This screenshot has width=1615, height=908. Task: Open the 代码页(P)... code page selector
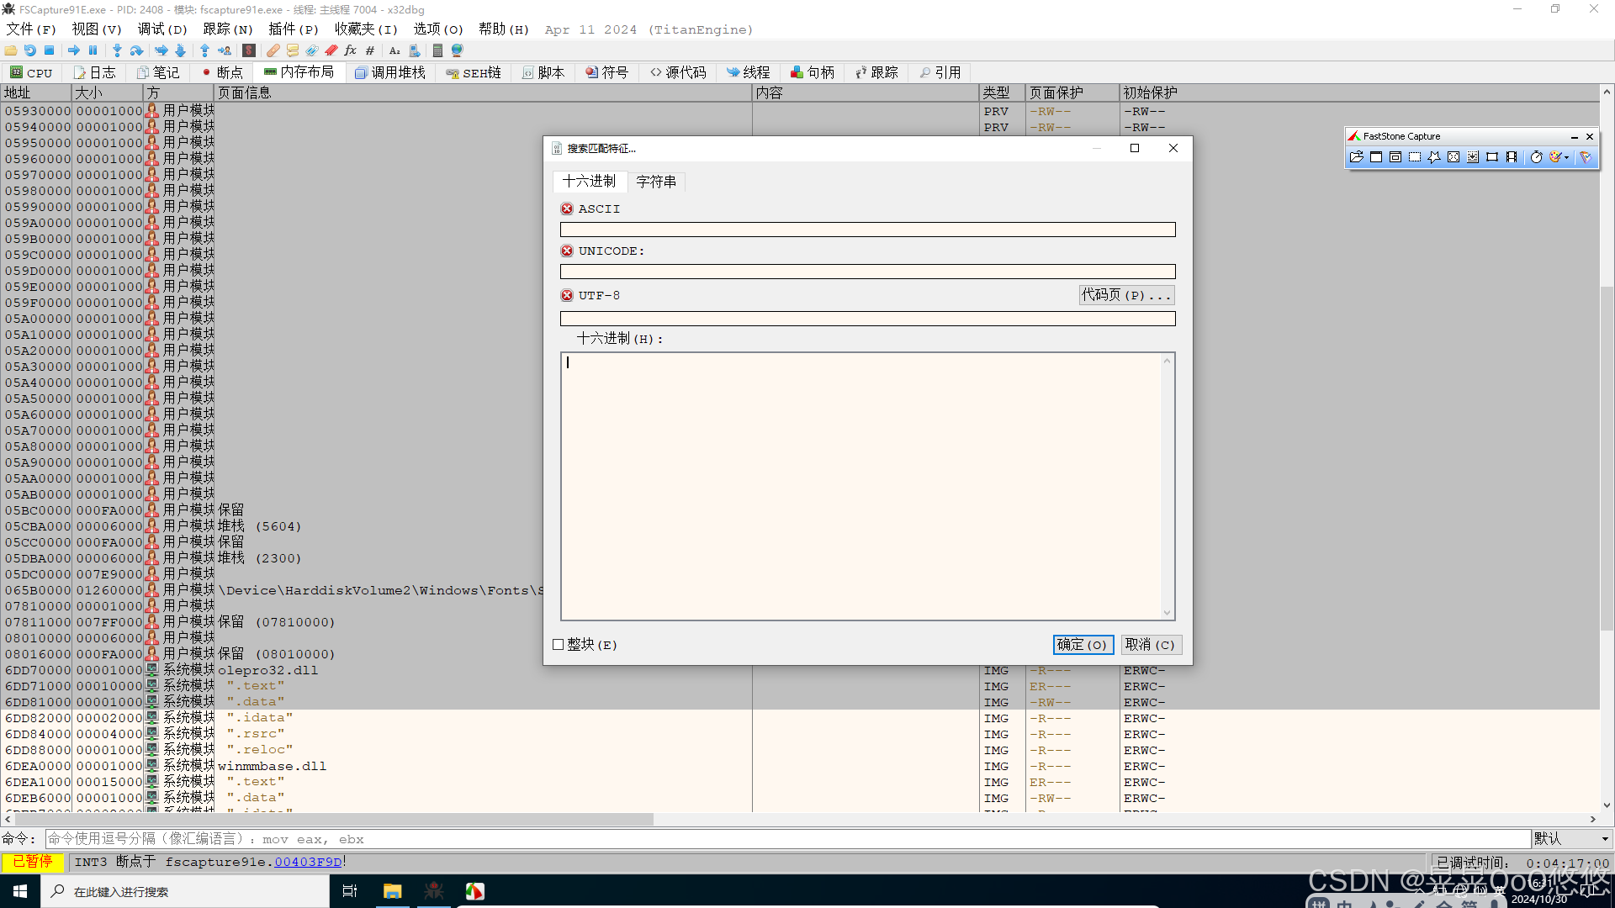[1126, 295]
